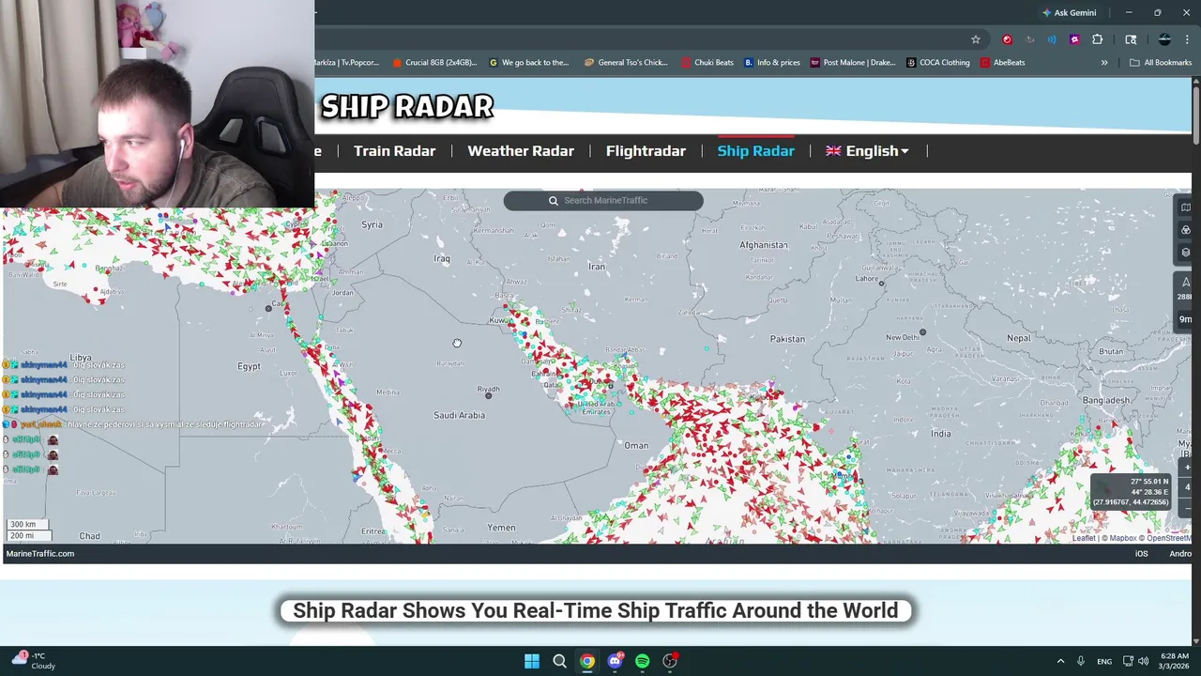Viewport: 1201px width, 676px height.
Task: Open the Leaflet attribution link
Action: click(1084, 538)
